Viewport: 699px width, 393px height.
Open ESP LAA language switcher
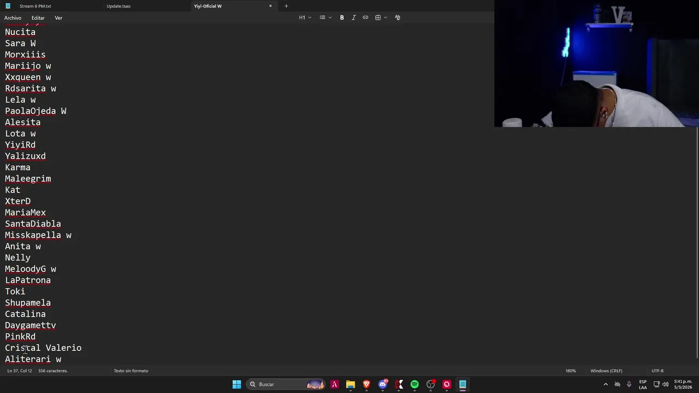(643, 384)
